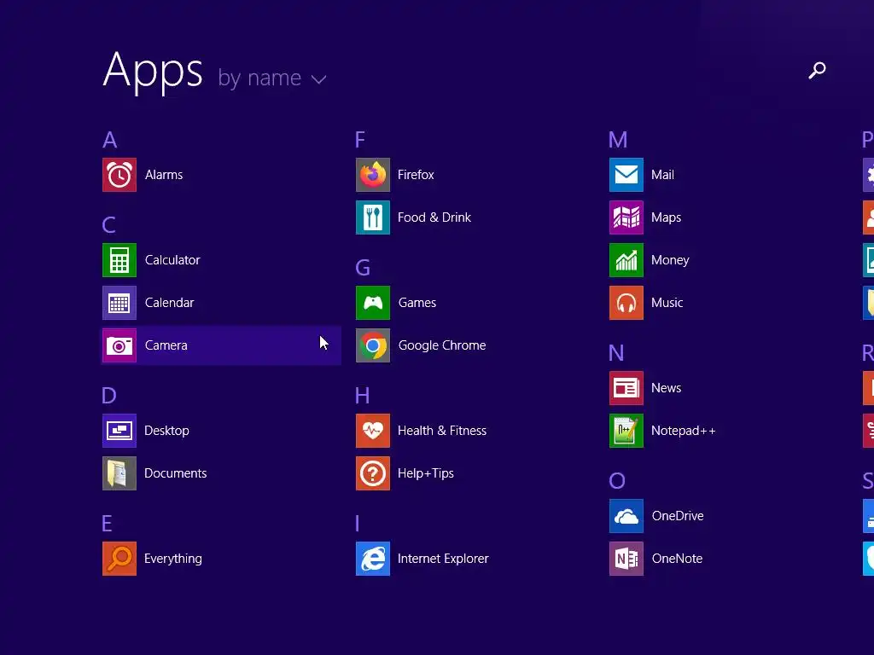Open the Money chart icon
874x655 pixels.
pyautogui.click(x=626, y=260)
